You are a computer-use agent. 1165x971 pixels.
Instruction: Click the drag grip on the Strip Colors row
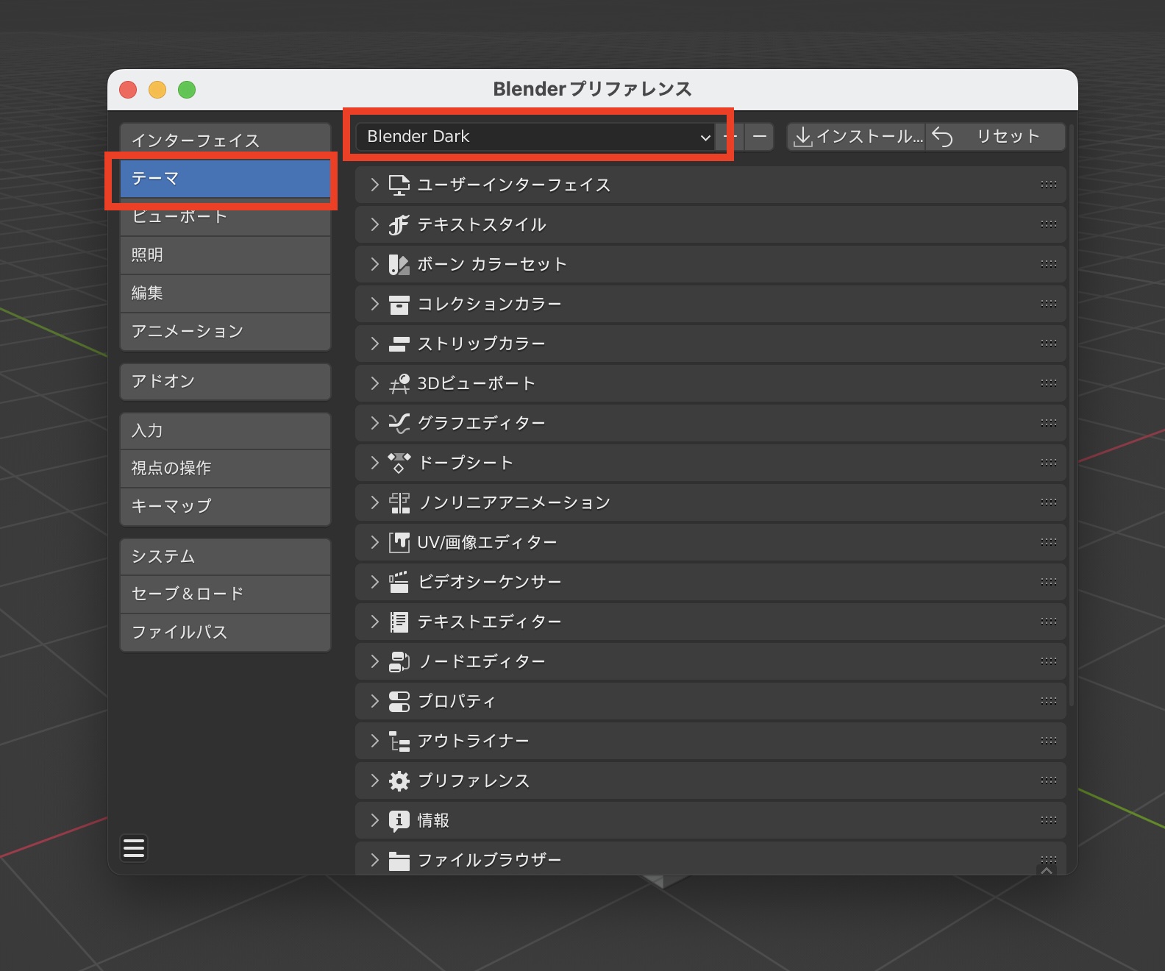pos(1048,344)
